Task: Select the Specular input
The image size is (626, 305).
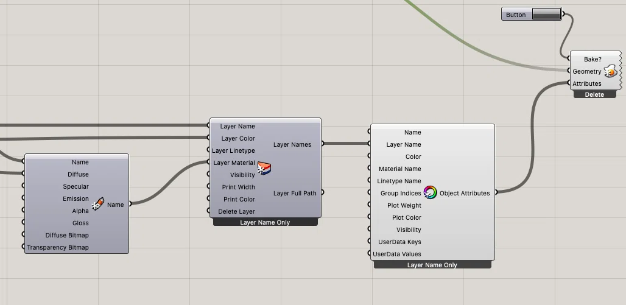Action: 76,187
